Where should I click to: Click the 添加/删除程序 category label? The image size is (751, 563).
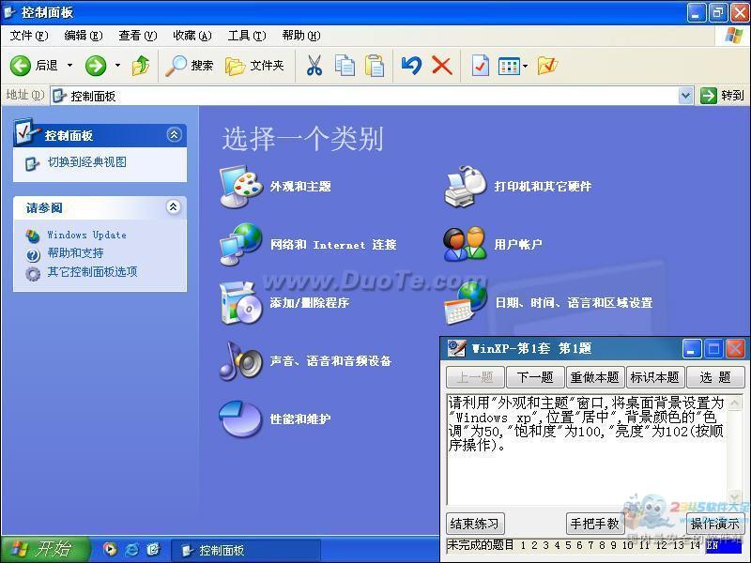[x=310, y=302]
